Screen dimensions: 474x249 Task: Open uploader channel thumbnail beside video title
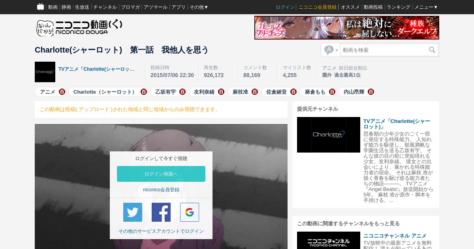[45, 72]
